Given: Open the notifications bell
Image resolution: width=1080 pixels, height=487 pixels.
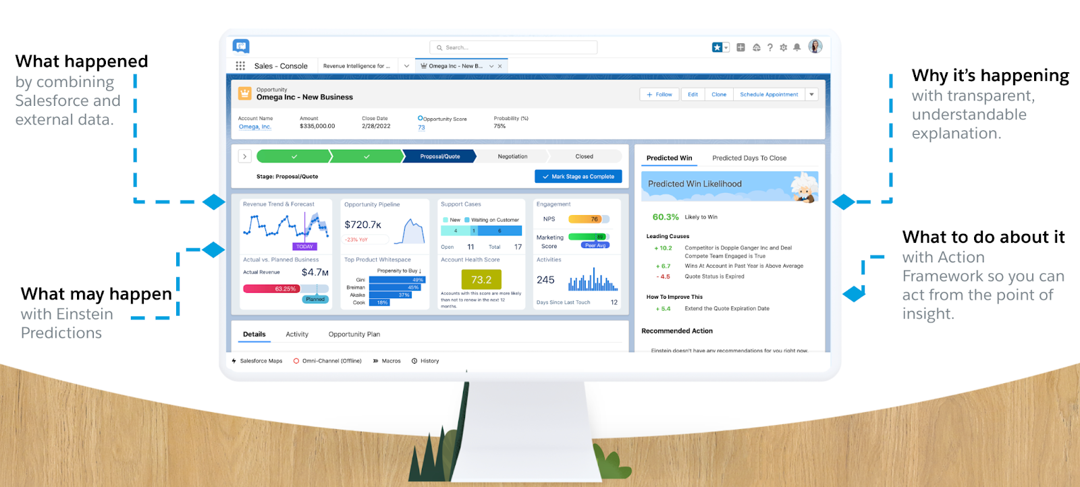Looking at the screenshot, I should (797, 47).
